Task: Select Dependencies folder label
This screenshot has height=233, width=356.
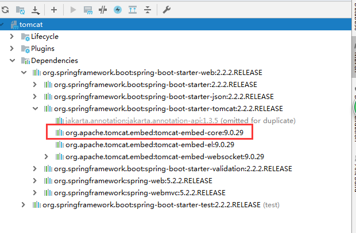Action: tap(55, 61)
